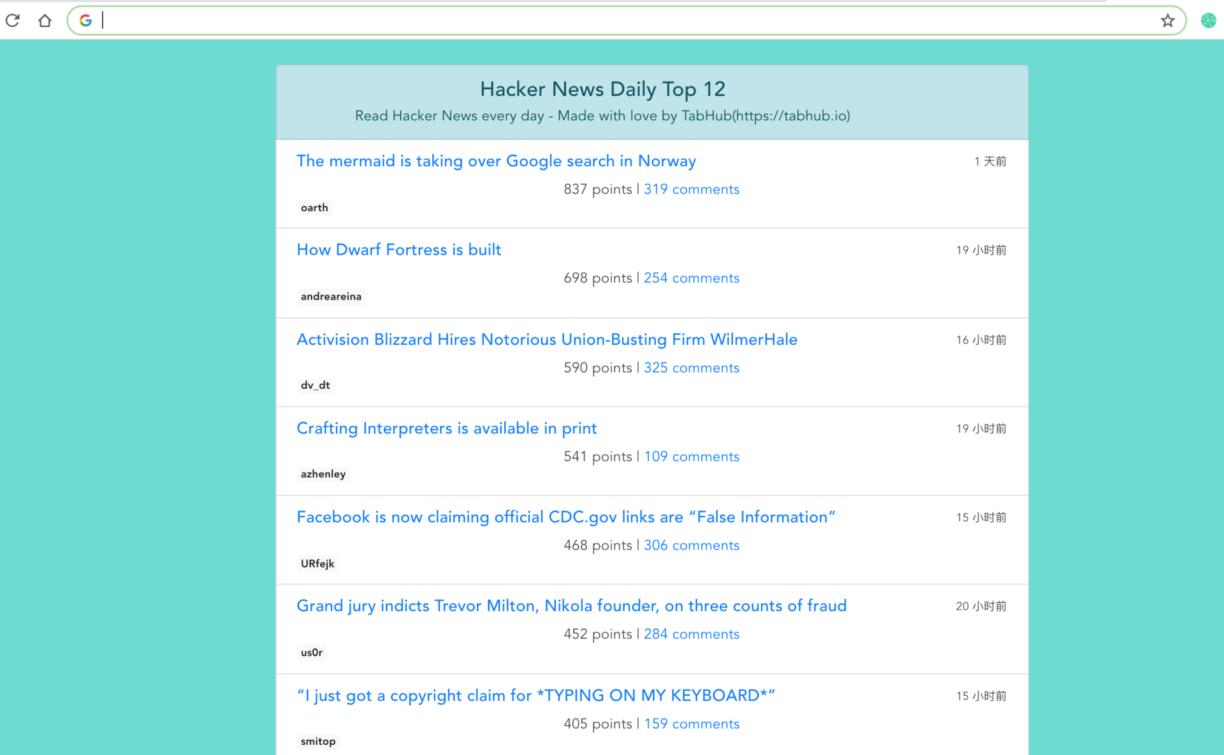Open 'Crafting Interpreters is available in print'

click(x=447, y=428)
